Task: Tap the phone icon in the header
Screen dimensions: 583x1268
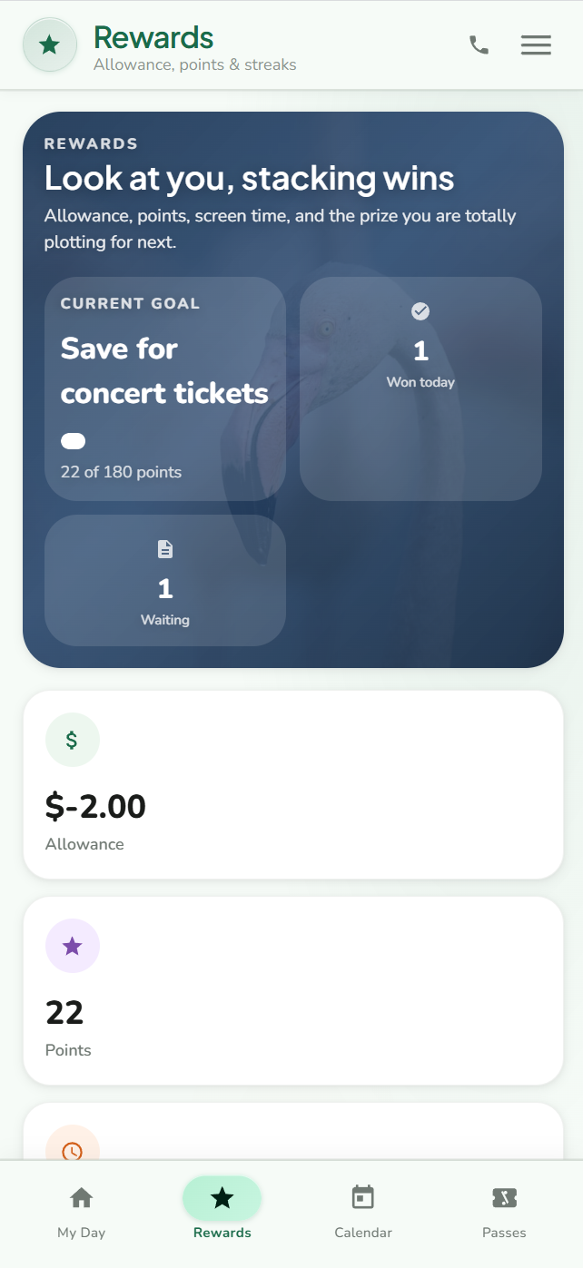Action: pyautogui.click(x=479, y=44)
